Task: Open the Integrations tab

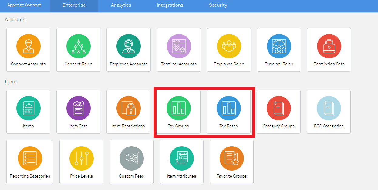Action: click(x=170, y=5)
